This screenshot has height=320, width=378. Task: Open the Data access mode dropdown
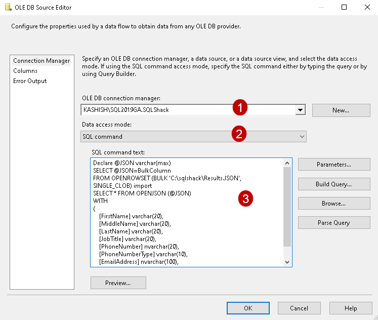193,136
